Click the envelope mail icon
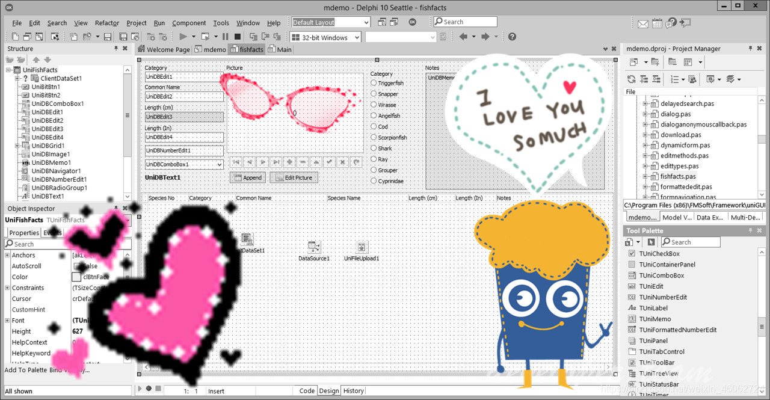This screenshot has width=770, height=400. coord(643,24)
